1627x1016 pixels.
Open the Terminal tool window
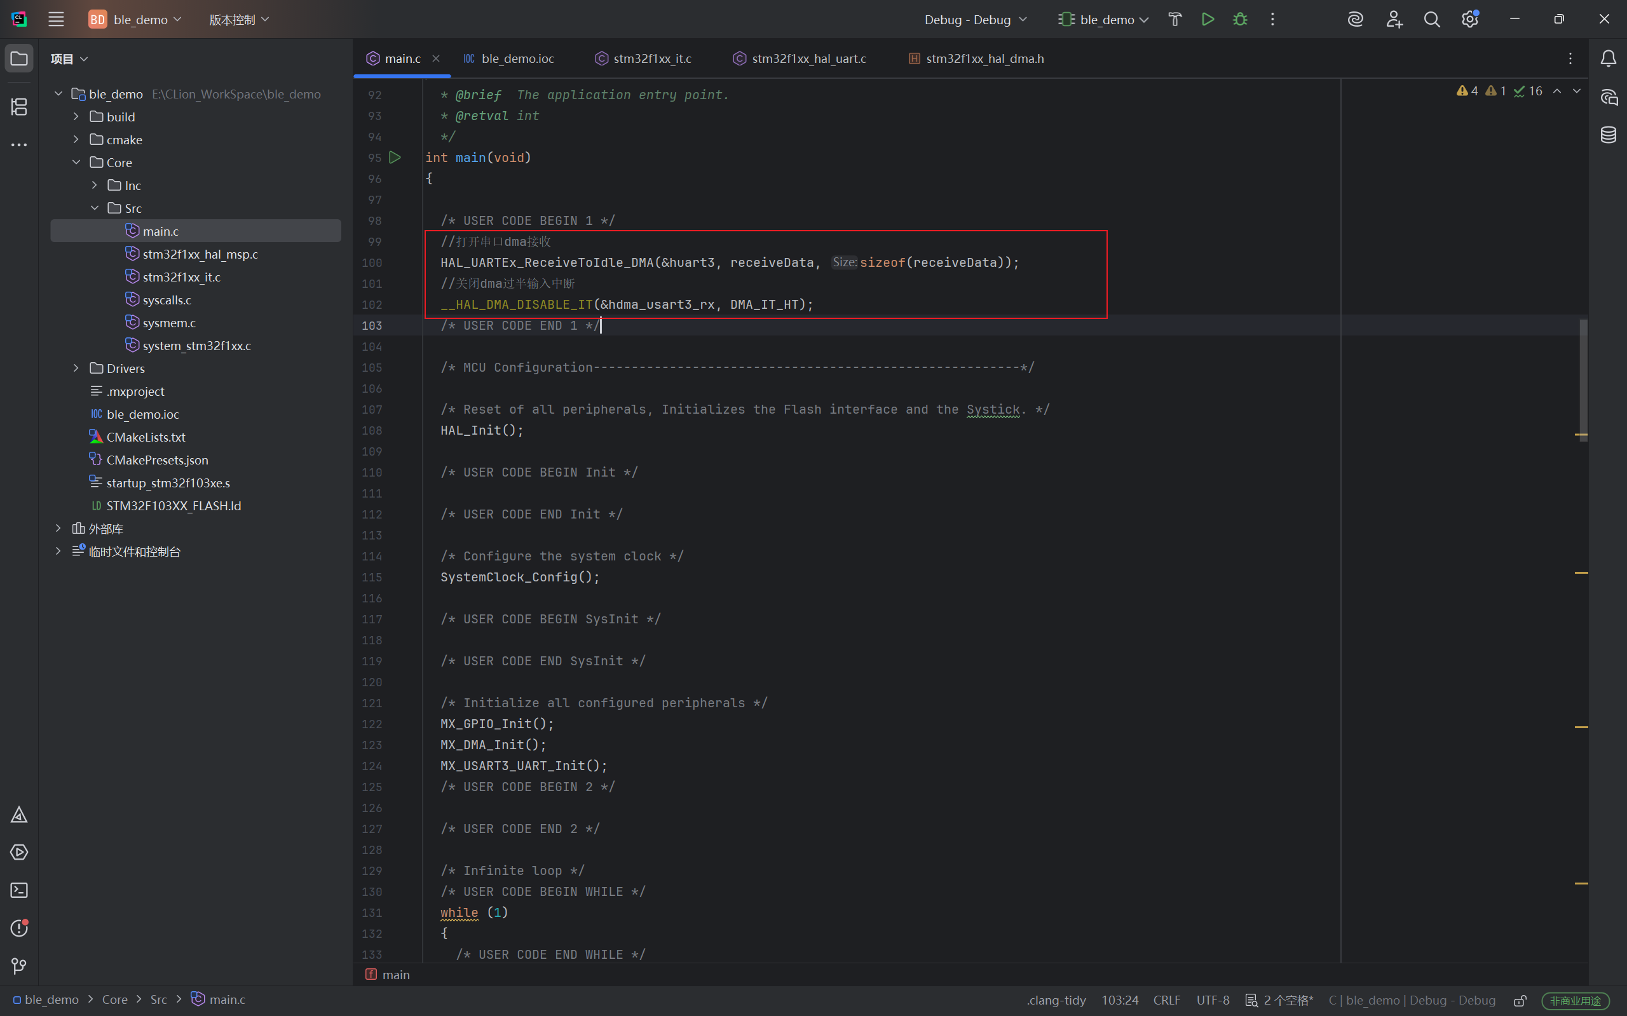click(19, 890)
